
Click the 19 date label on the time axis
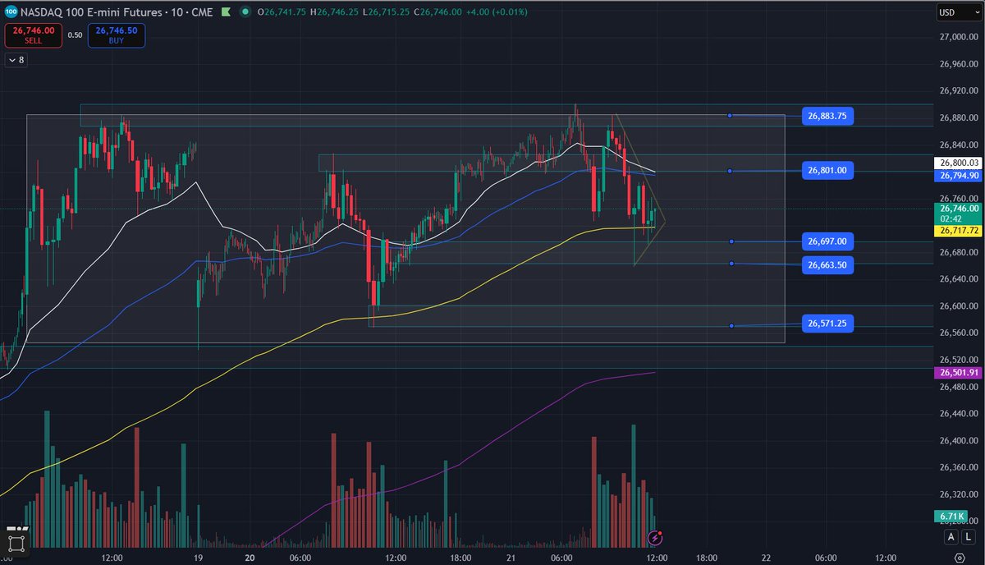pyautogui.click(x=199, y=557)
